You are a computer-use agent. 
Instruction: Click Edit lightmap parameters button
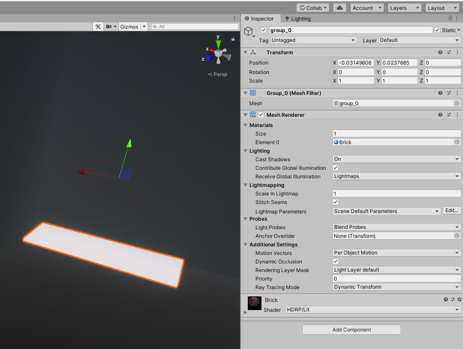pyautogui.click(x=452, y=210)
